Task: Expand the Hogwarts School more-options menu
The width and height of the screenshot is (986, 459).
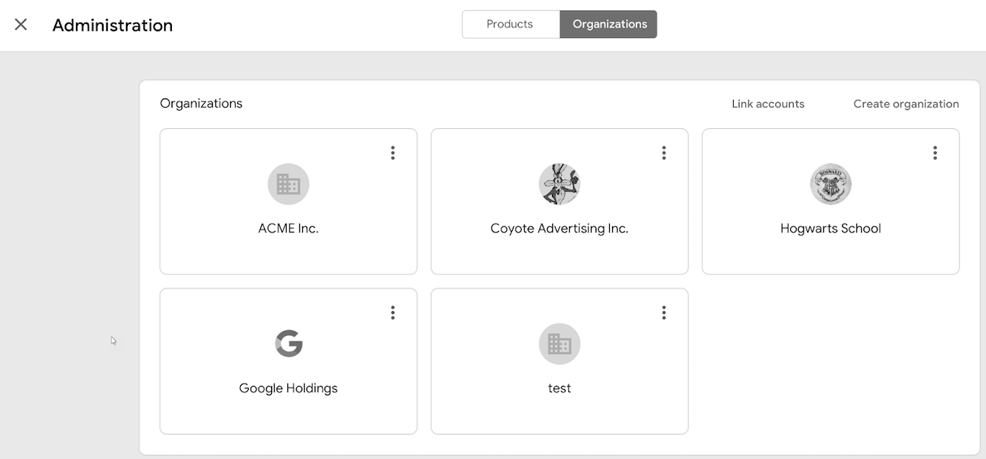Action: coord(935,153)
